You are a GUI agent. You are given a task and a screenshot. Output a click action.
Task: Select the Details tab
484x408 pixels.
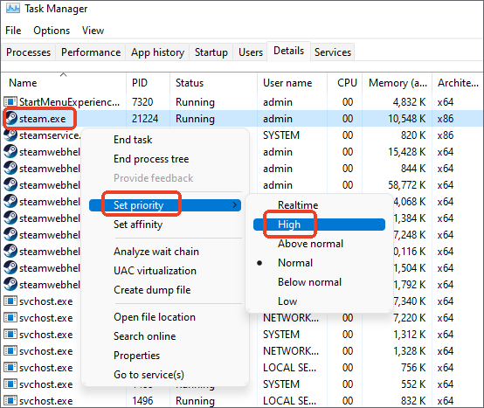click(288, 51)
